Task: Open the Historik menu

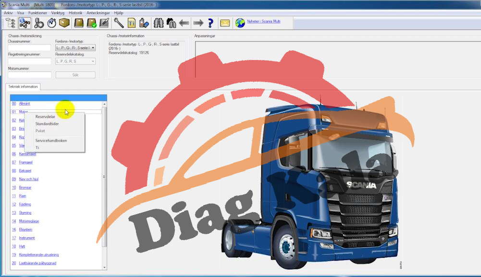Action: click(75, 13)
